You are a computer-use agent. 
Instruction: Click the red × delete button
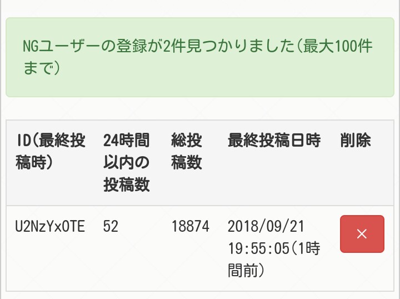click(x=362, y=234)
